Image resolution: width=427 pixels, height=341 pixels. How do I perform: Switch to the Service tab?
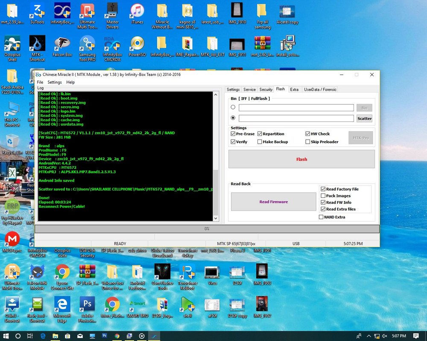click(x=249, y=90)
